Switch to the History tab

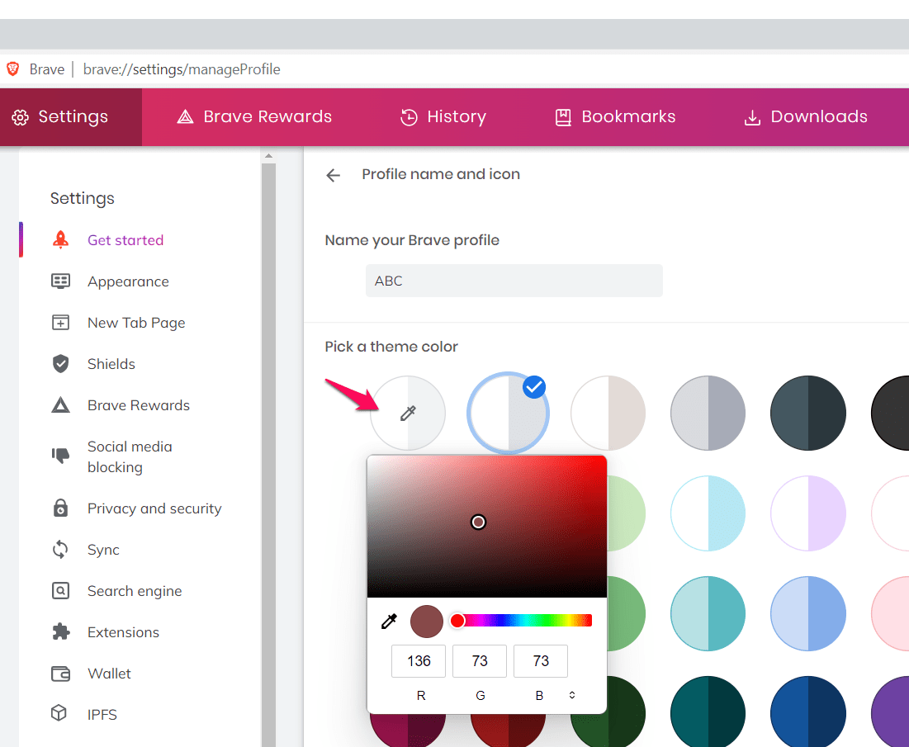click(443, 116)
